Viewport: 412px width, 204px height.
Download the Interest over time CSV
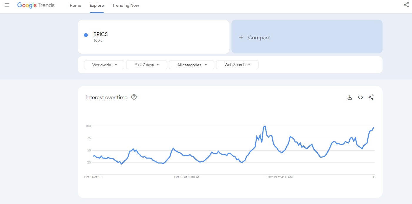pyautogui.click(x=350, y=97)
